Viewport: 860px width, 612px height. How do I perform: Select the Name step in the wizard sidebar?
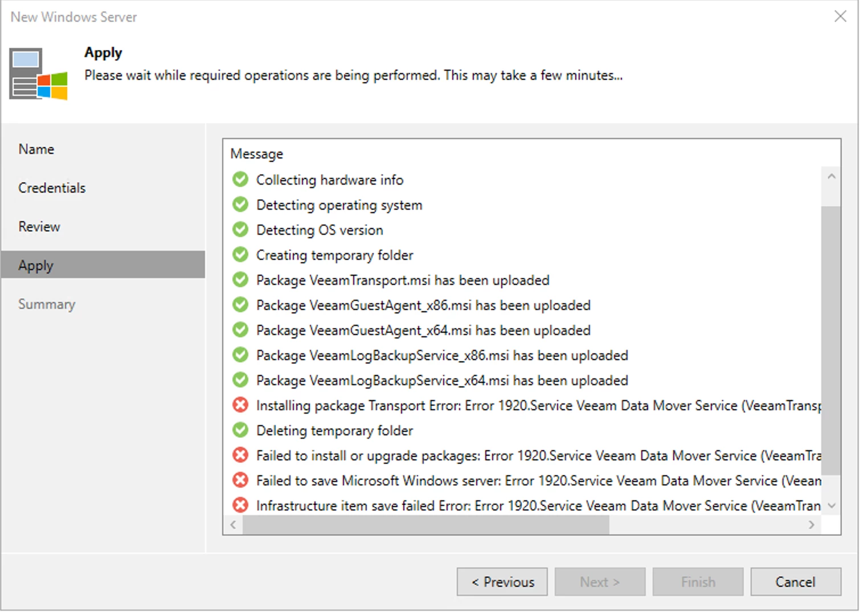click(x=36, y=149)
